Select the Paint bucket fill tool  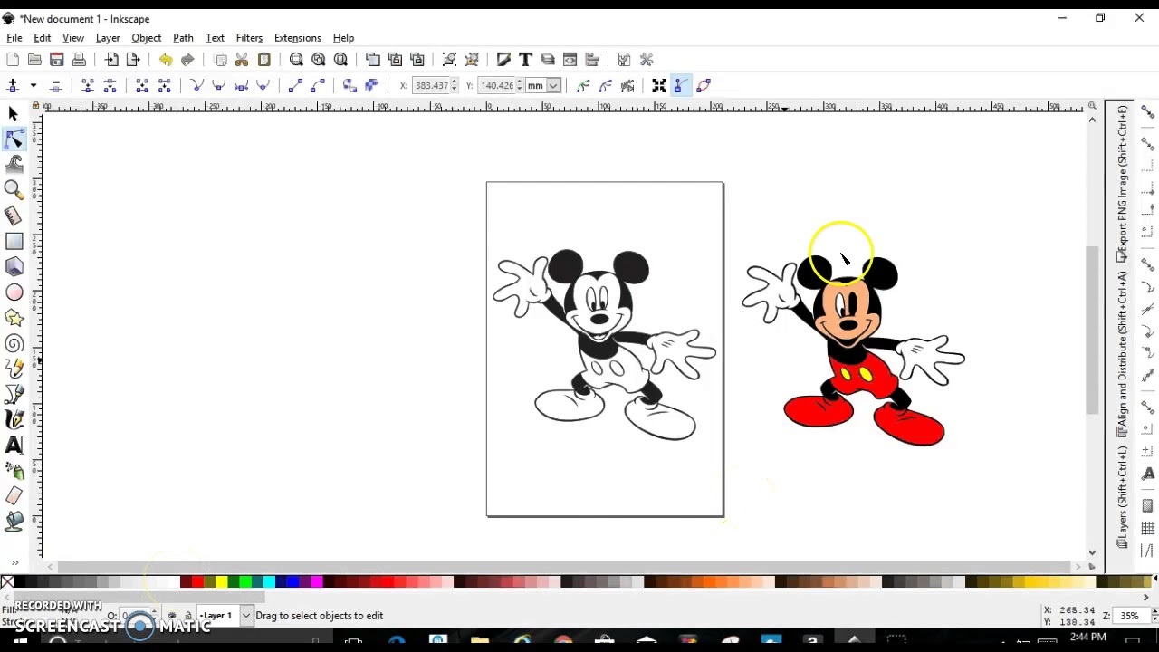click(x=14, y=521)
